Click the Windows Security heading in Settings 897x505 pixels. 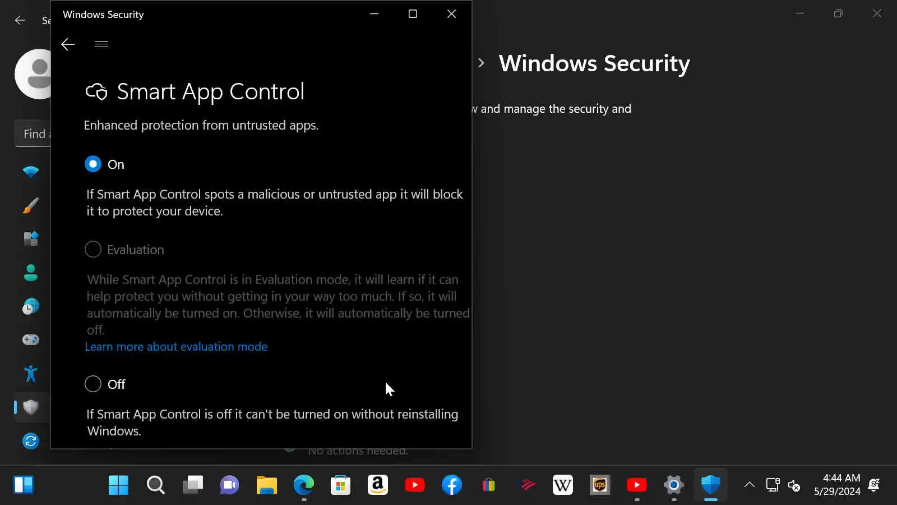coord(594,63)
